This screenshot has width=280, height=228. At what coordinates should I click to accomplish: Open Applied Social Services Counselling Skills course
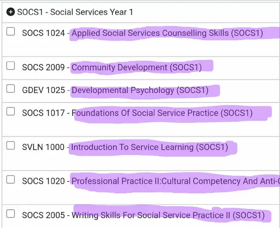click(167, 33)
